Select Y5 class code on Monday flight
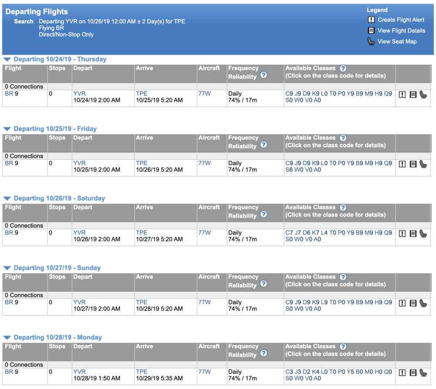 [x=350, y=372]
